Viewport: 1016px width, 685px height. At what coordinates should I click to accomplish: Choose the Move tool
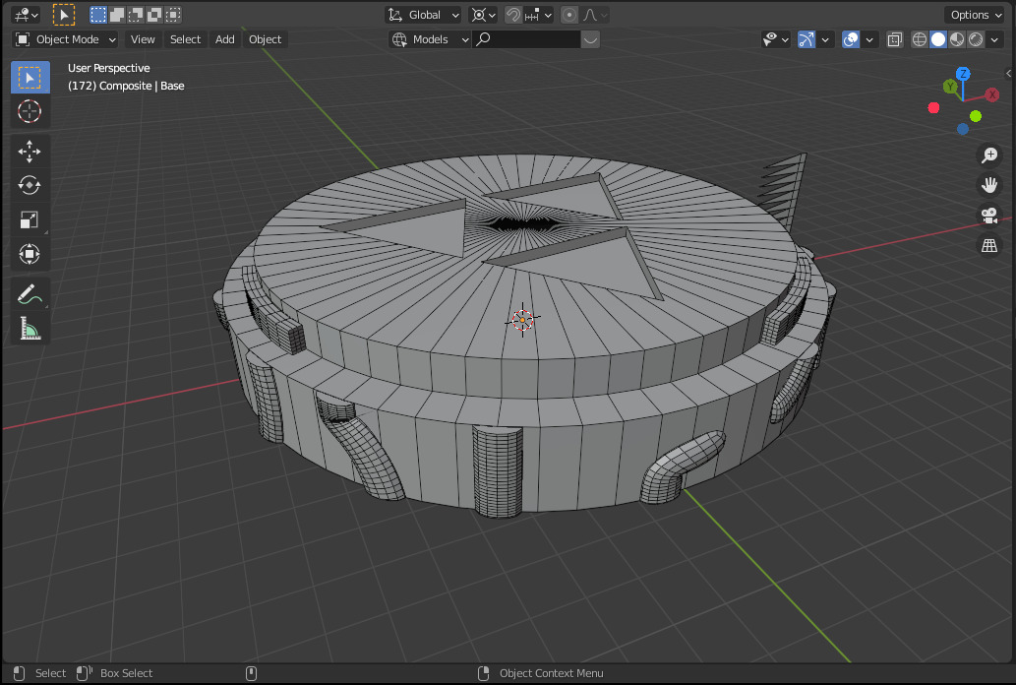coord(30,152)
